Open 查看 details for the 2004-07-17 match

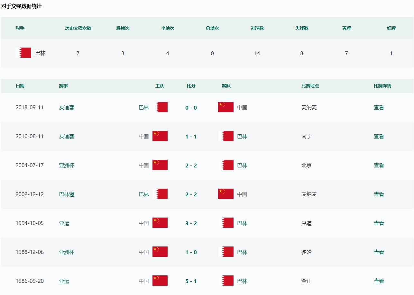coord(379,165)
